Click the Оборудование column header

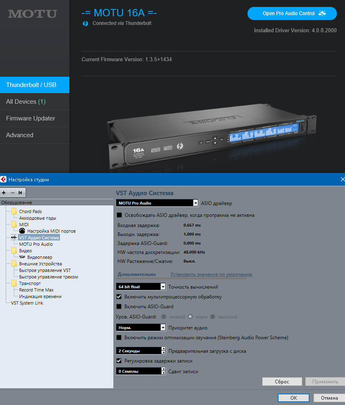(x=57, y=202)
